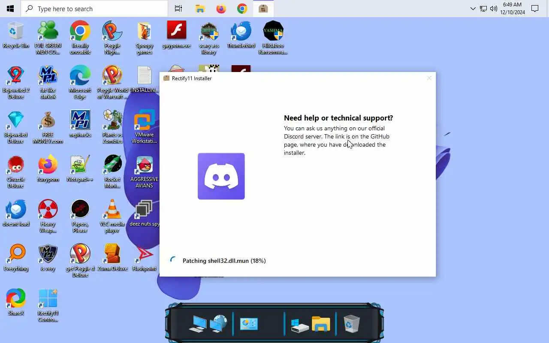Click the Discord logo in the installer
The image size is (549, 343).
click(x=221, y=176)
